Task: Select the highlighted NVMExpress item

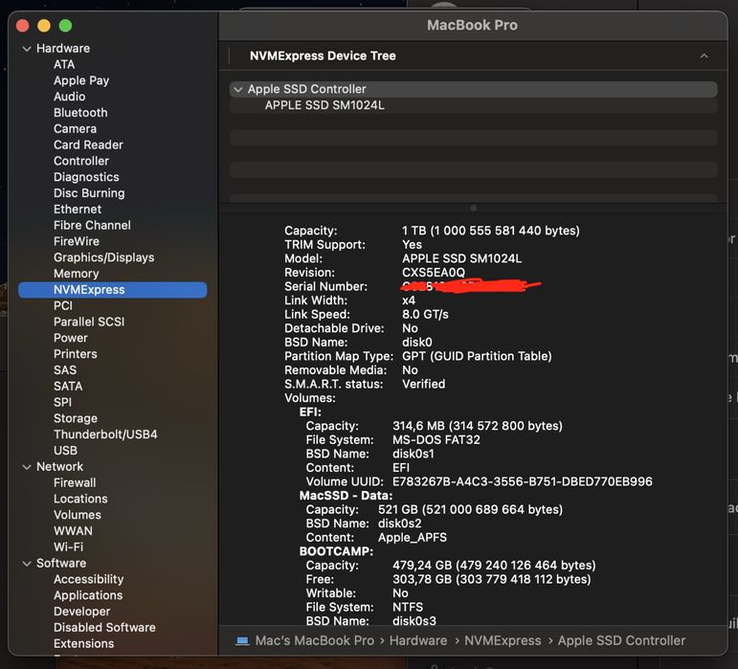Action: pos(113,290)
